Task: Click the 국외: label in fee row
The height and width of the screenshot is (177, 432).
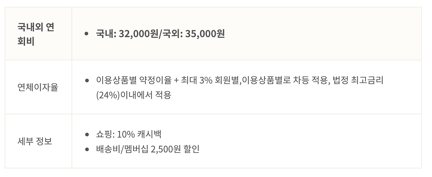Action: pyautogui.click(x=173, y=34)
